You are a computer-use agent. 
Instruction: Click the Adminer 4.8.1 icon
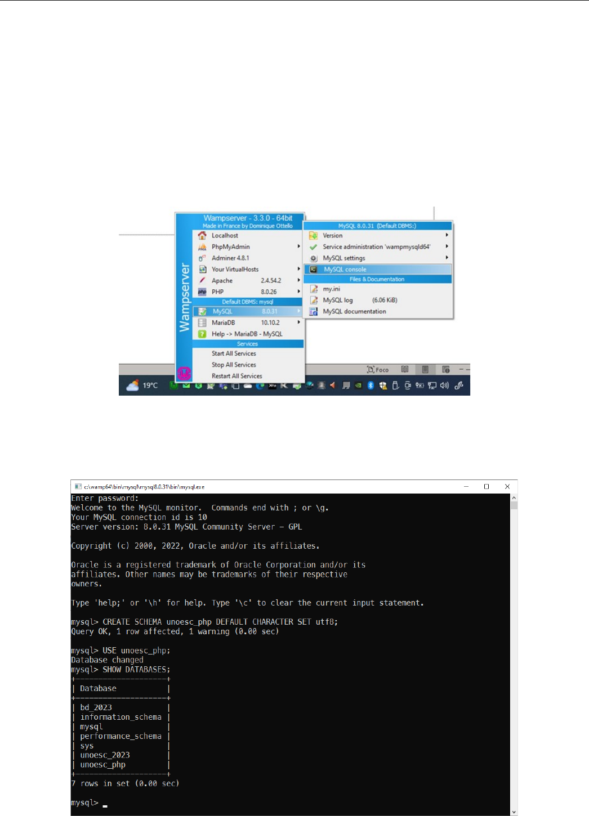click(202, 258)
